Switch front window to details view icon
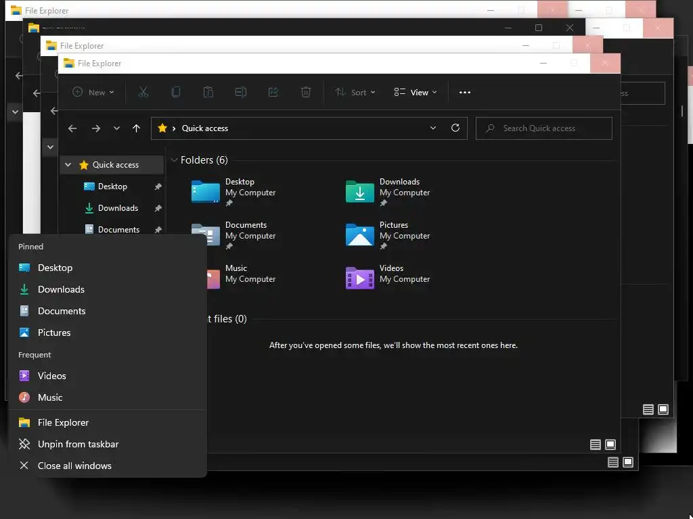The image size is (693, 519). tap(596, 445)
